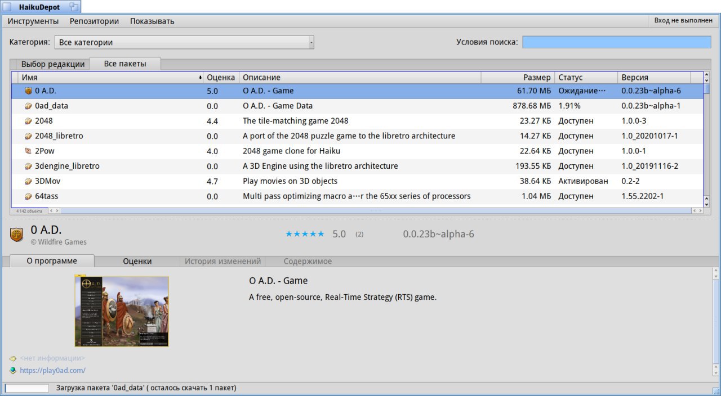Click the 0ad_data package icon
The width and height of the screenshot is (721, 396).
click(28, 106)
